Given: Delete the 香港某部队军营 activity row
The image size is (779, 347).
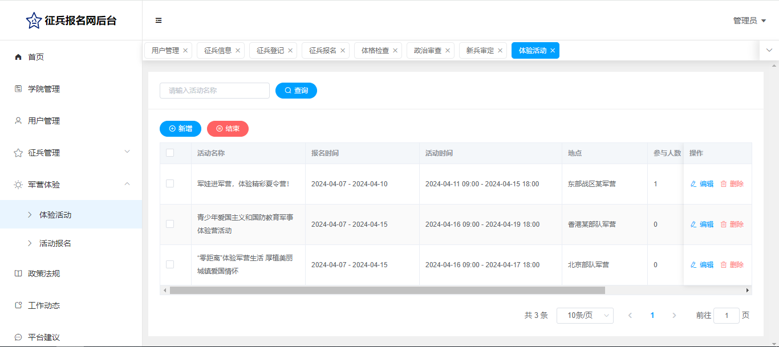Looking at the screenshot, I should (x=732, y=224).
